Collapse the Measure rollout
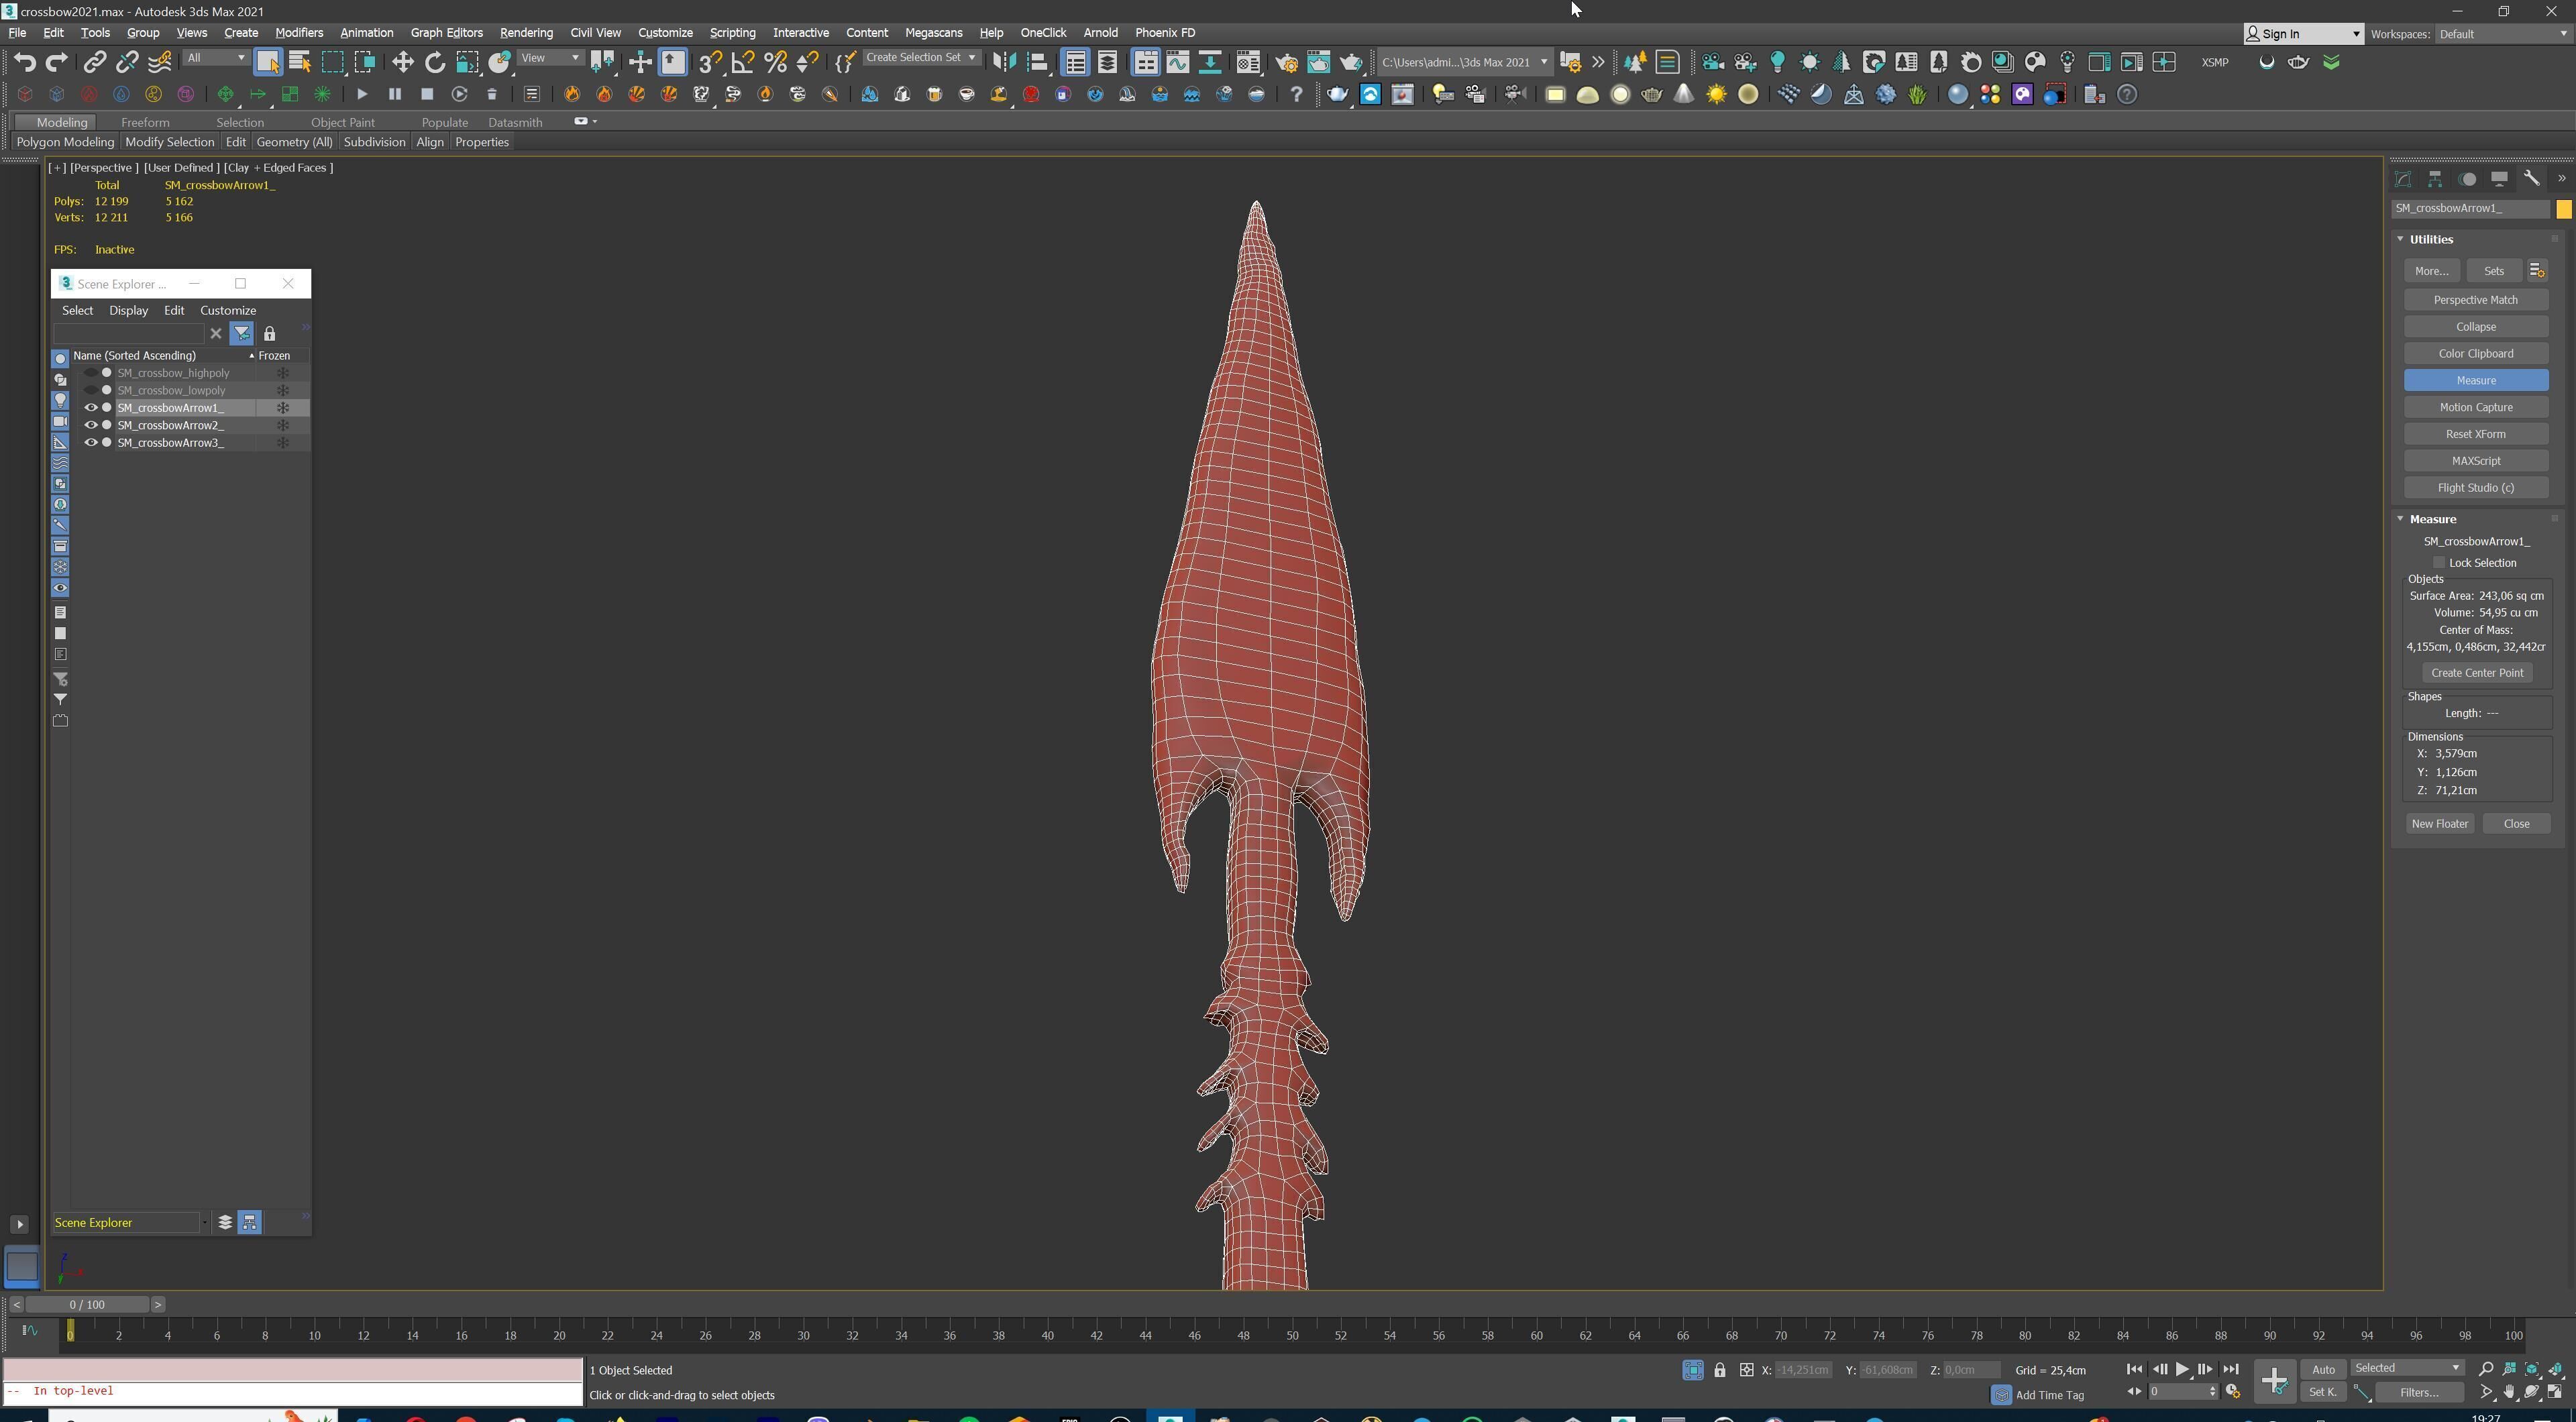2576x1422 pixels. pyautogui.click(x=2432, y=519)
